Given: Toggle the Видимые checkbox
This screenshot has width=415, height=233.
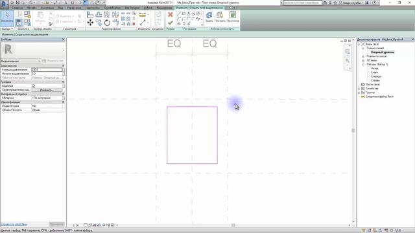Looking at the screenshot, I should [x=34, y=86].
